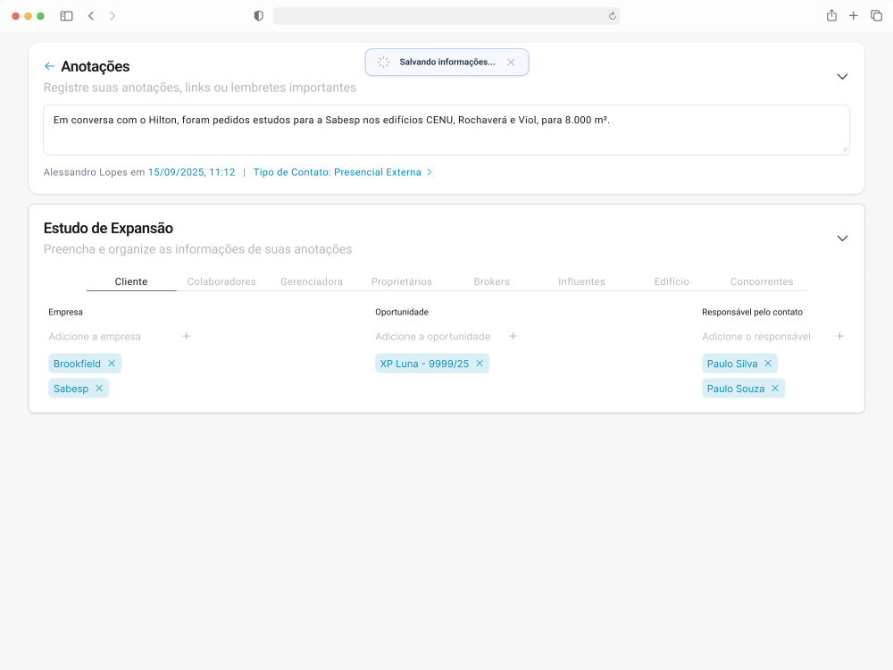
Task: Collapse the Anotações section chevron
Action: 842,76
